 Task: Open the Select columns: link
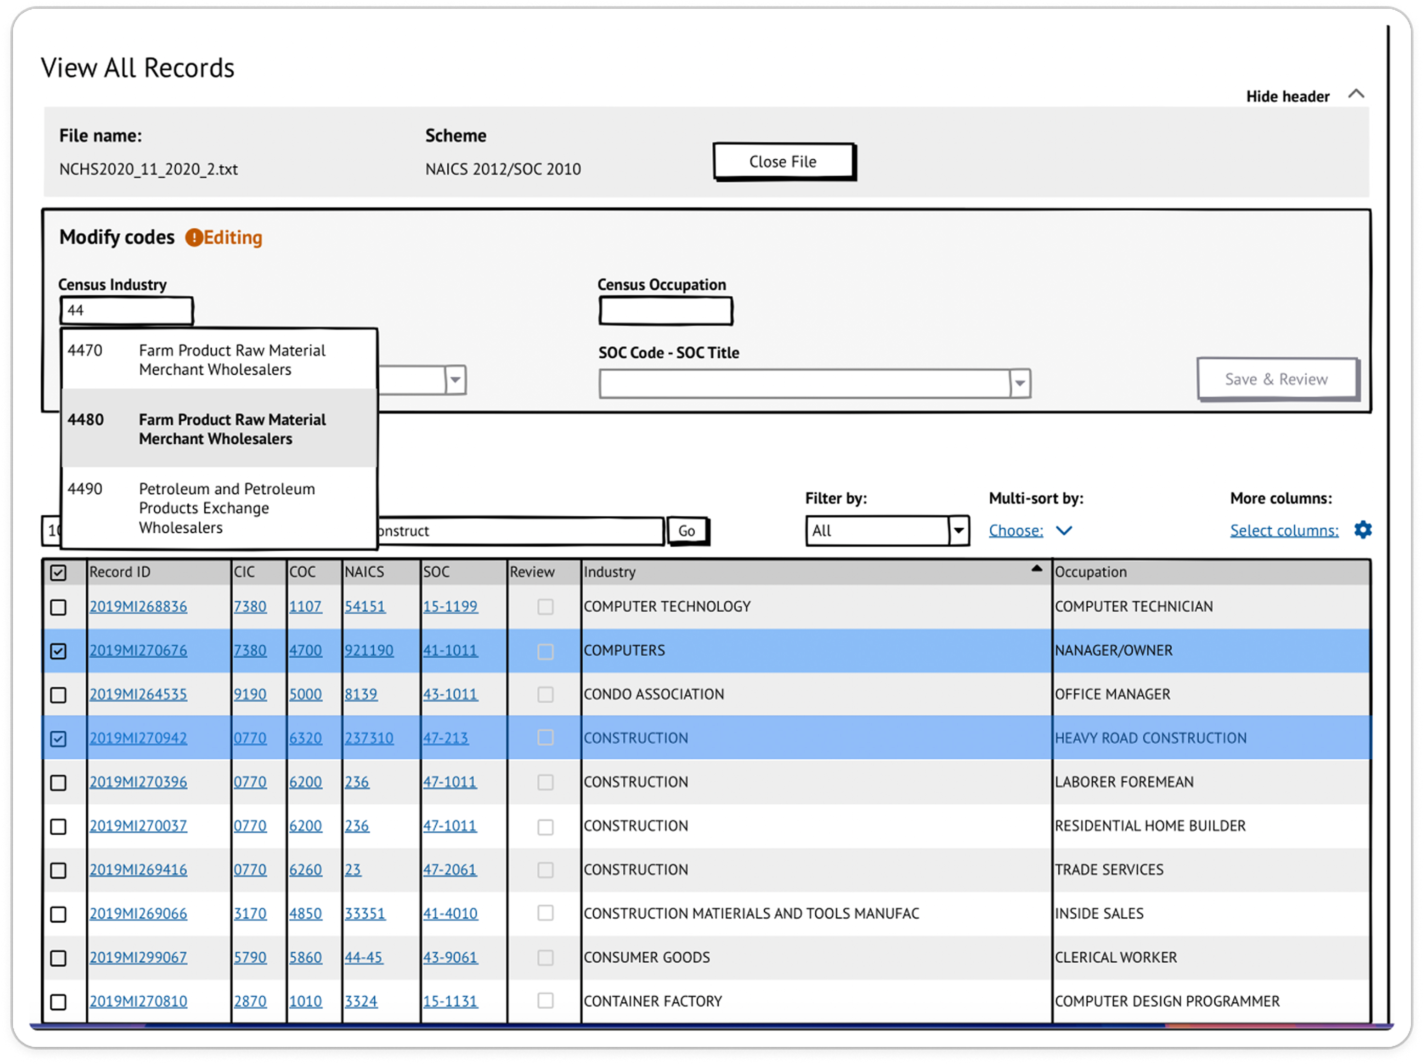coord(1284,530)
